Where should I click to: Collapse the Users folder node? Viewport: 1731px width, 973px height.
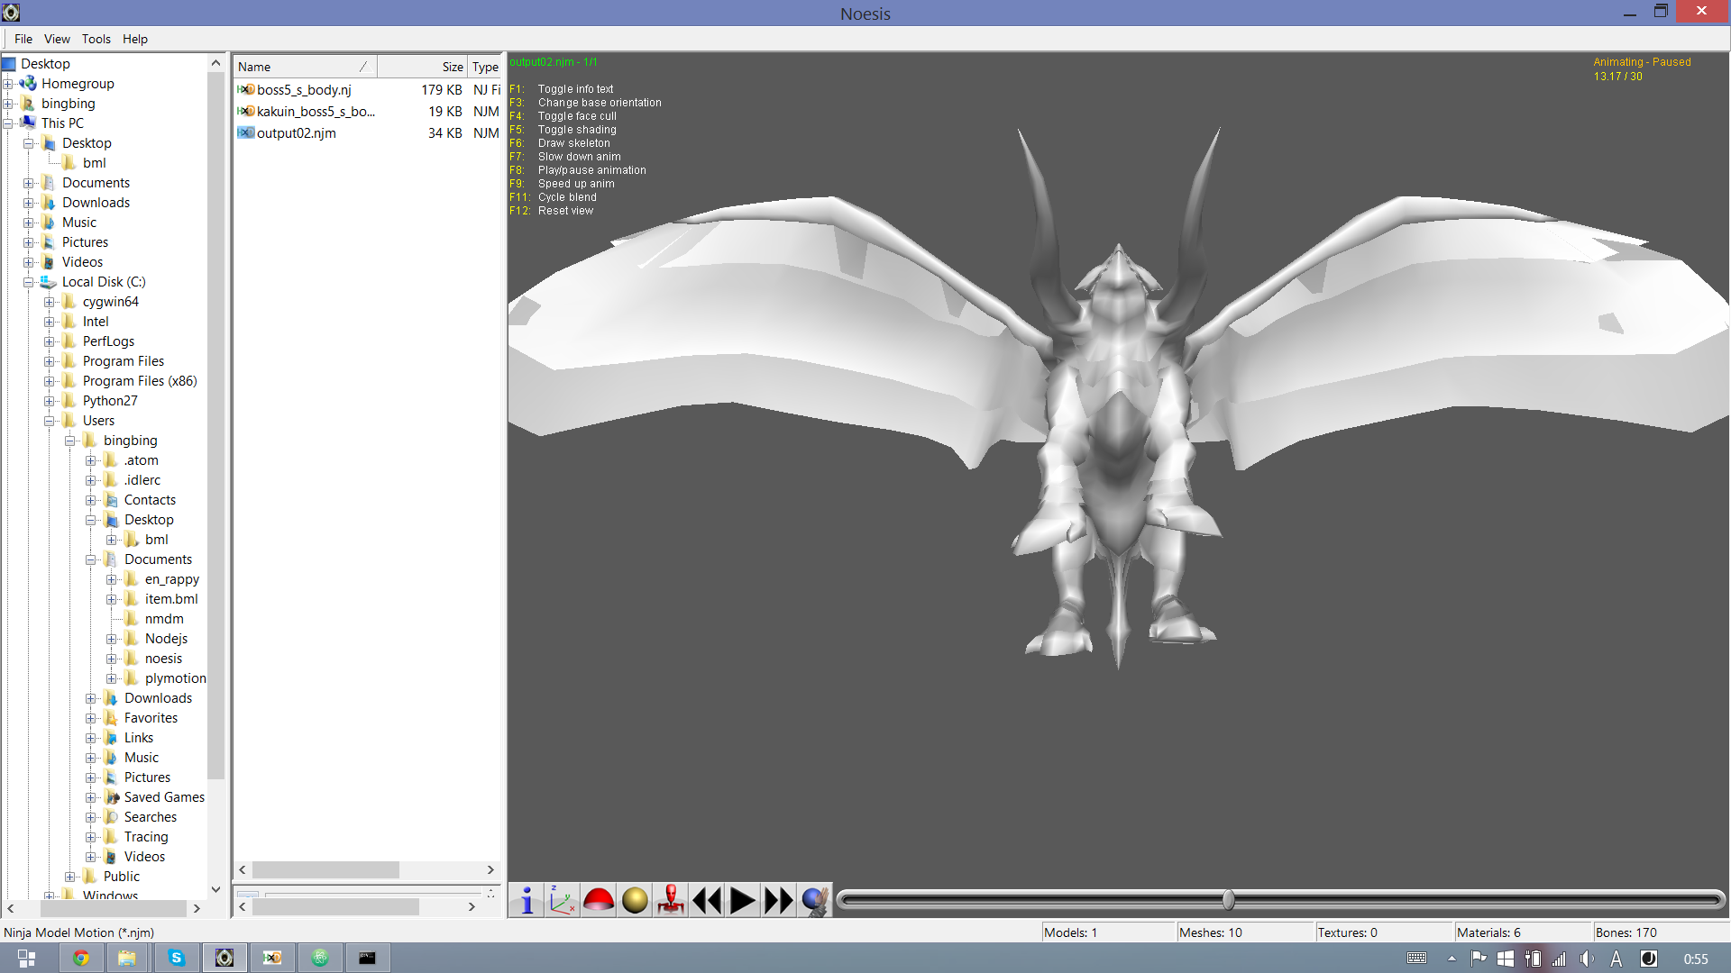(x=50, y=421)
